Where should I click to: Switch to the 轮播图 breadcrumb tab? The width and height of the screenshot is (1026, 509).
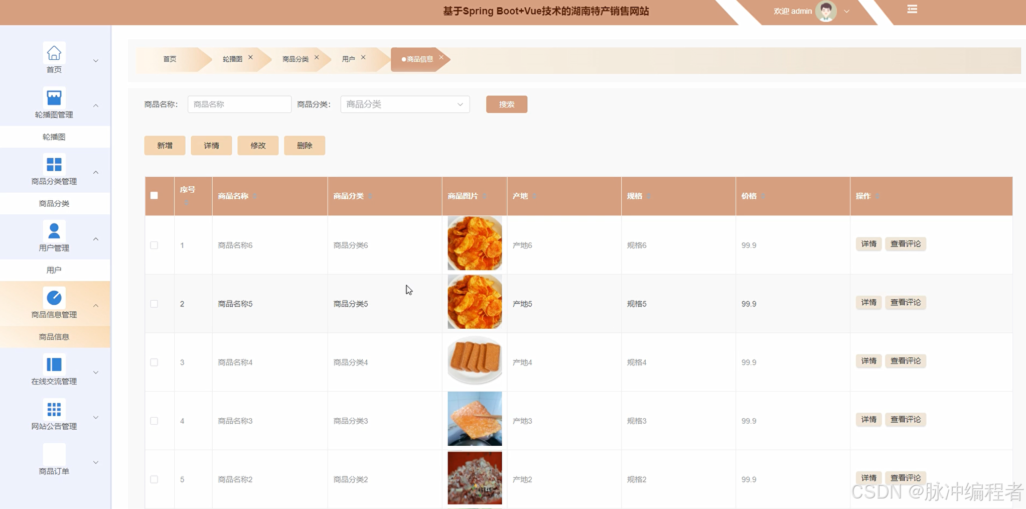coord(232,59)
